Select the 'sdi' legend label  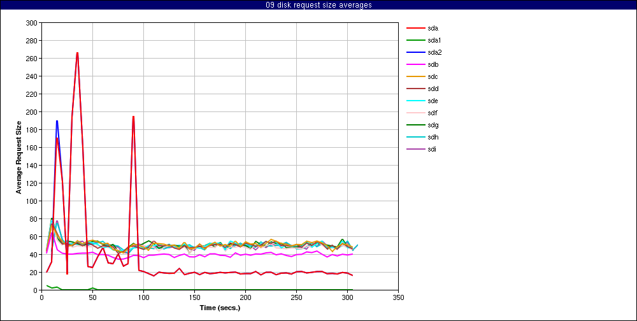pyautogui.click(x=432, y=149)
